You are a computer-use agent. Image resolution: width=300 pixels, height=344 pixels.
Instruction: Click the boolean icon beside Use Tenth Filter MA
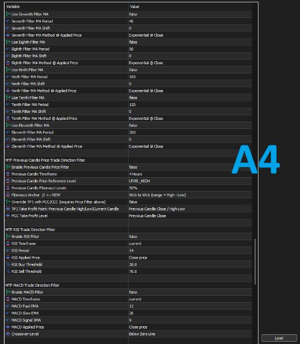8,97
